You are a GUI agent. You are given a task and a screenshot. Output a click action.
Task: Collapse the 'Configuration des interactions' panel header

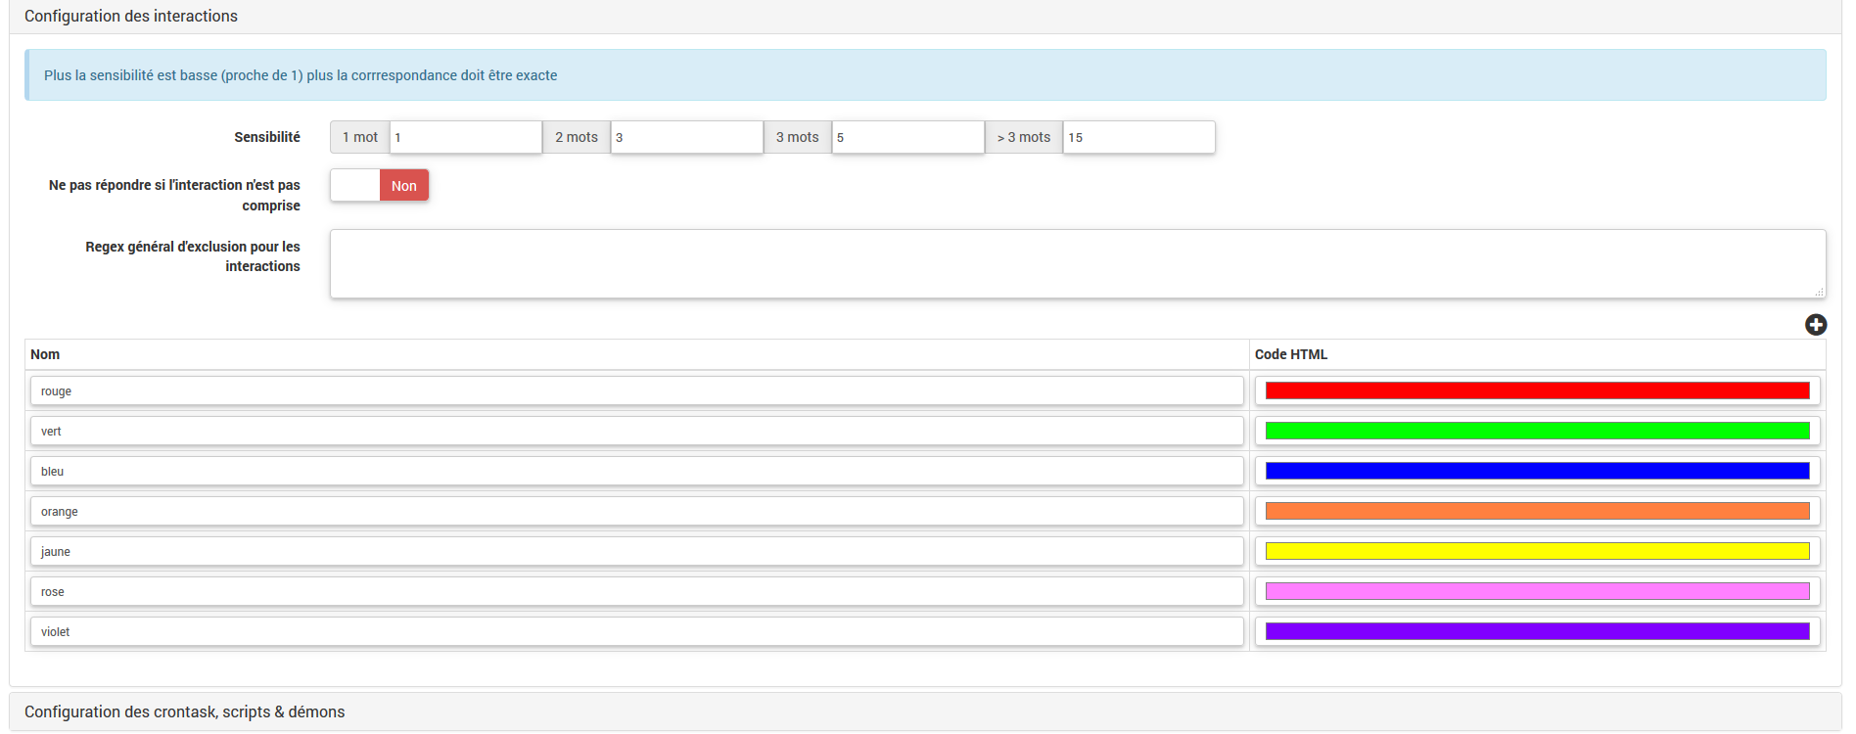(x=131, y=17)
